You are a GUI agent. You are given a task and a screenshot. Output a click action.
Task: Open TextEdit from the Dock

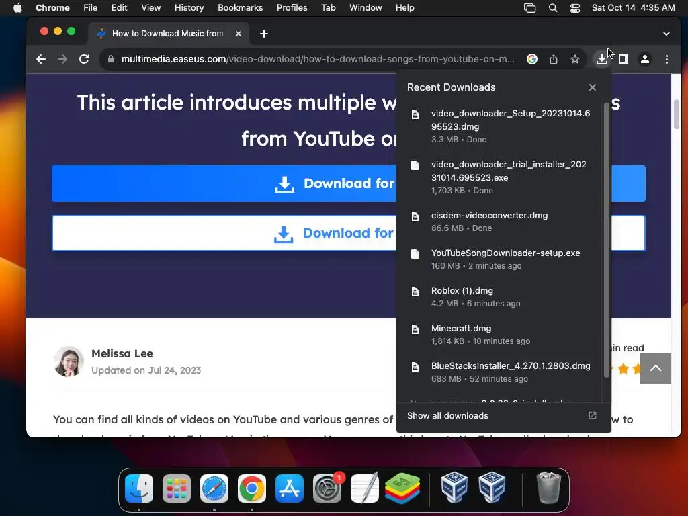(365, 488)
